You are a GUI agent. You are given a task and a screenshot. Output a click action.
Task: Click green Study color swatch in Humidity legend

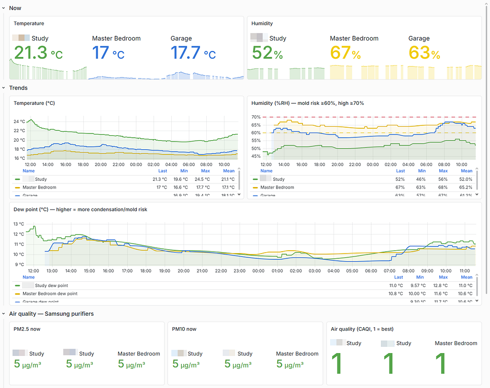(256, 179)
